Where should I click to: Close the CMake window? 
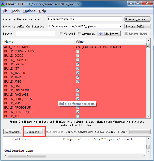[x=147, y=3]
